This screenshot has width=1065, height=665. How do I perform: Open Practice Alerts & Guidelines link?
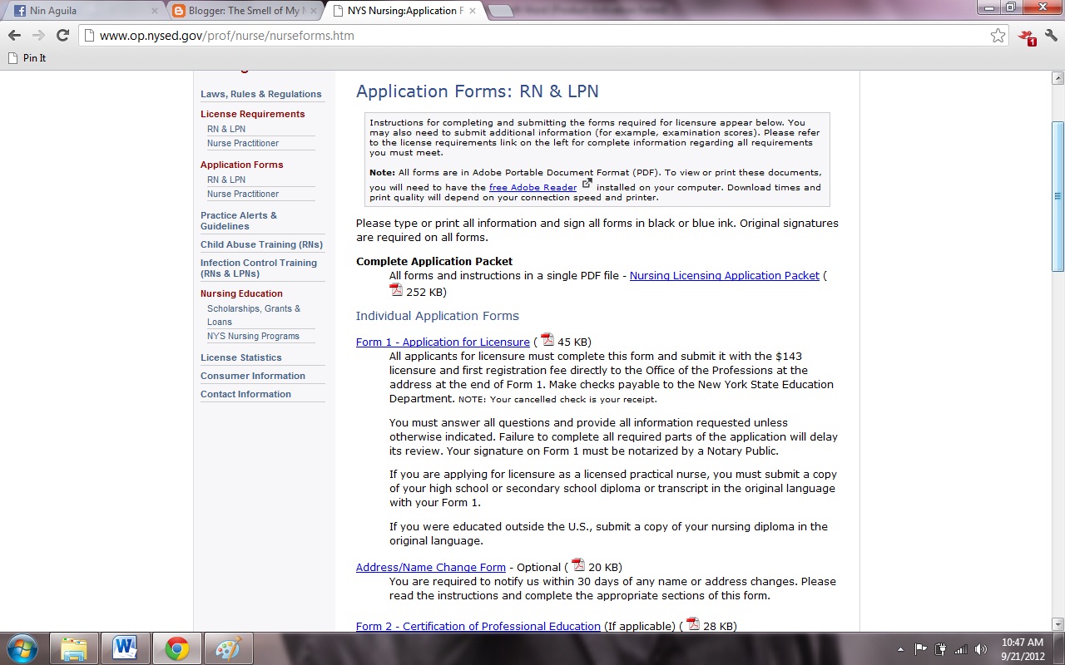pyautogui.click(x=239, y=221)
